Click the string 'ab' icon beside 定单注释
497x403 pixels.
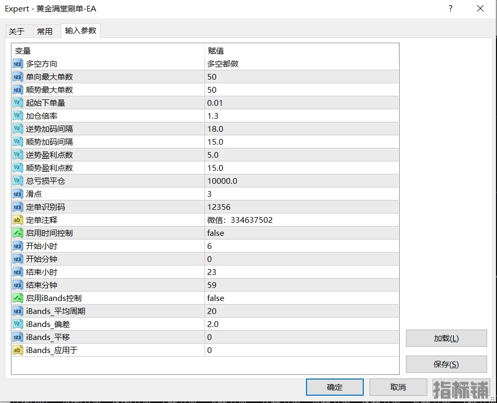tap(18, 220)
